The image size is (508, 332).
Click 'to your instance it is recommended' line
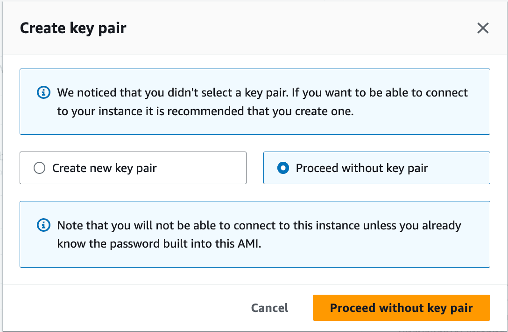point(205,111)
